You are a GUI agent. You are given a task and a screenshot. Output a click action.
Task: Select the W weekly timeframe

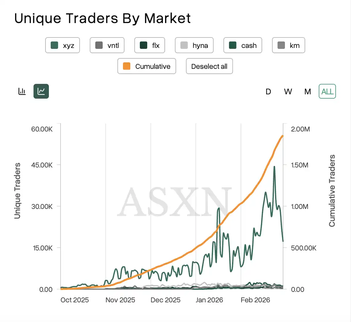coord(288,92)
